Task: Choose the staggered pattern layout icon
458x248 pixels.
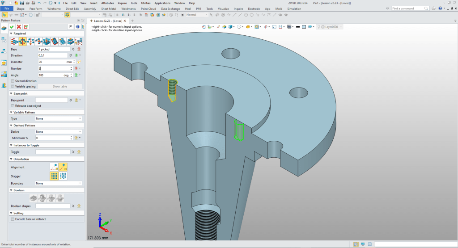Action: [63, 176]
